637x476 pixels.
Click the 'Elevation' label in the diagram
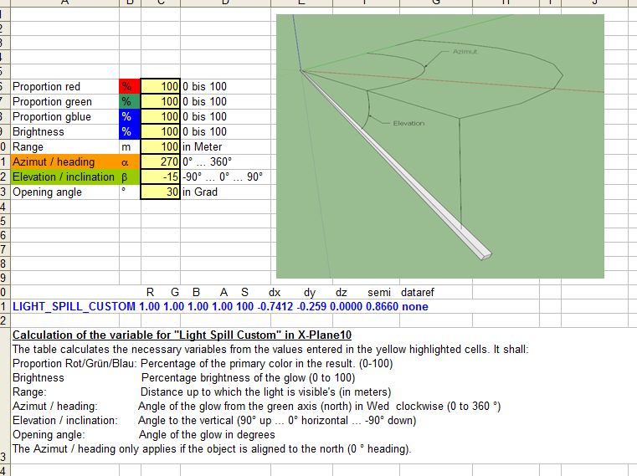tap(408, 123)
